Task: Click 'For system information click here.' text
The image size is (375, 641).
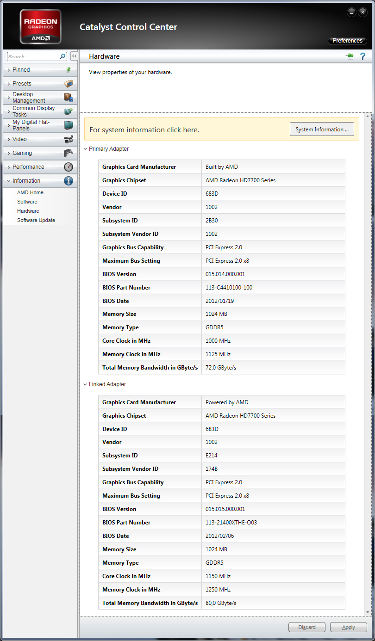Action: coord(144,130)
